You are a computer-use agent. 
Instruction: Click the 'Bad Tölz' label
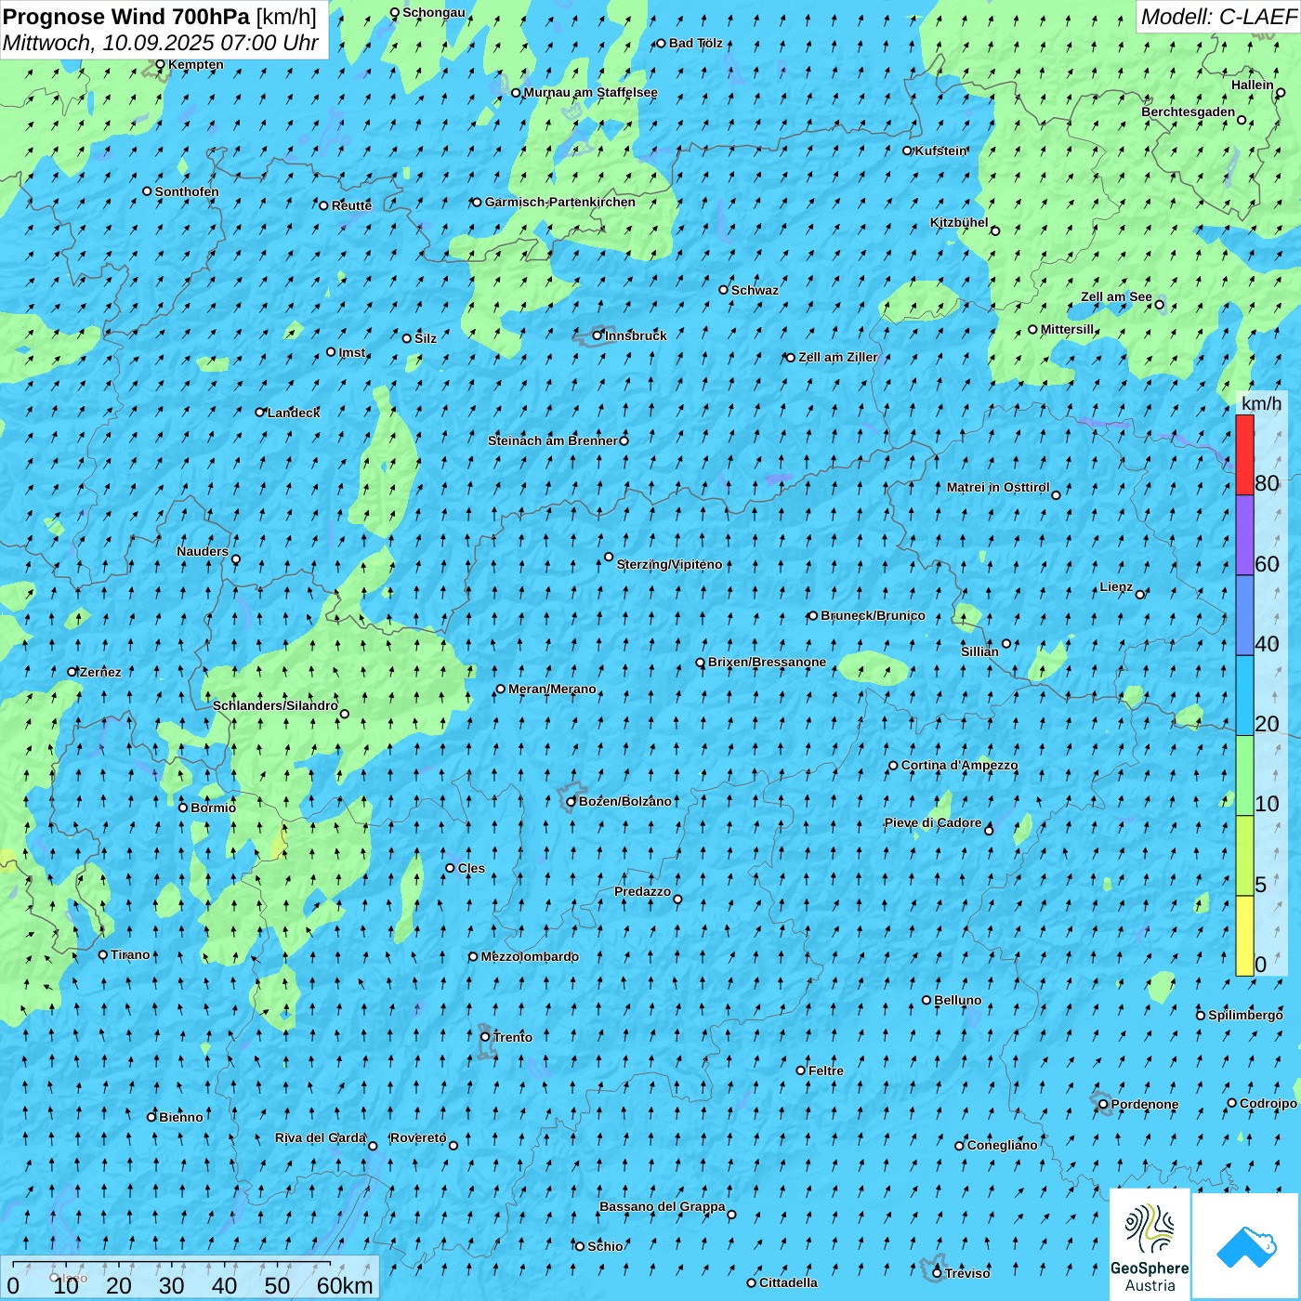[695, 43]
